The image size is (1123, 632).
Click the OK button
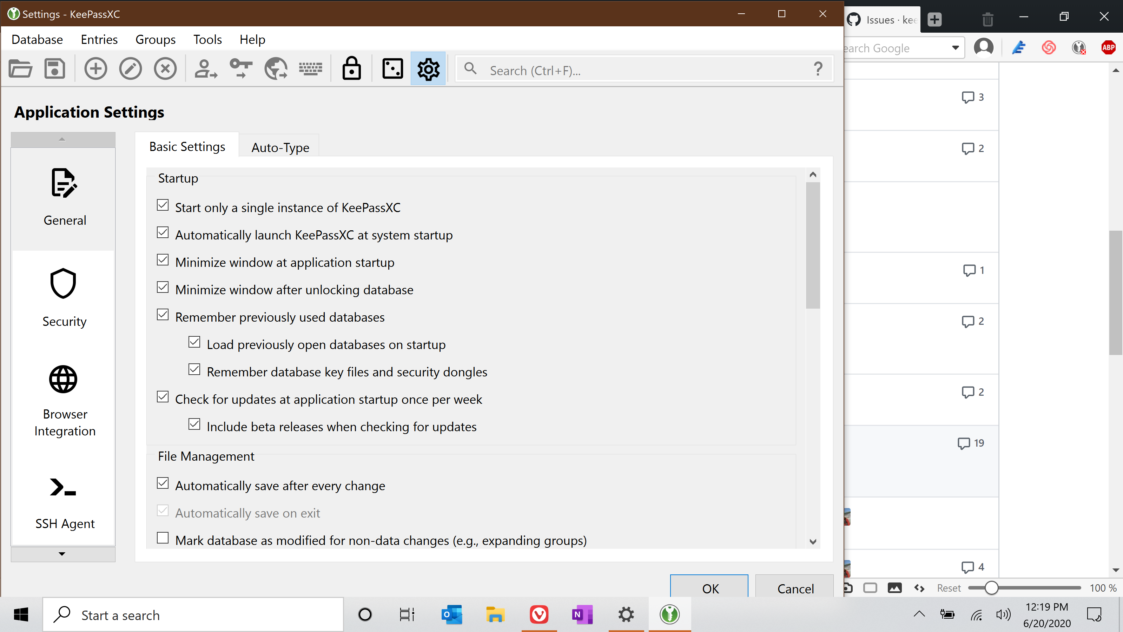pyautogui.click(x=709, y=588)
